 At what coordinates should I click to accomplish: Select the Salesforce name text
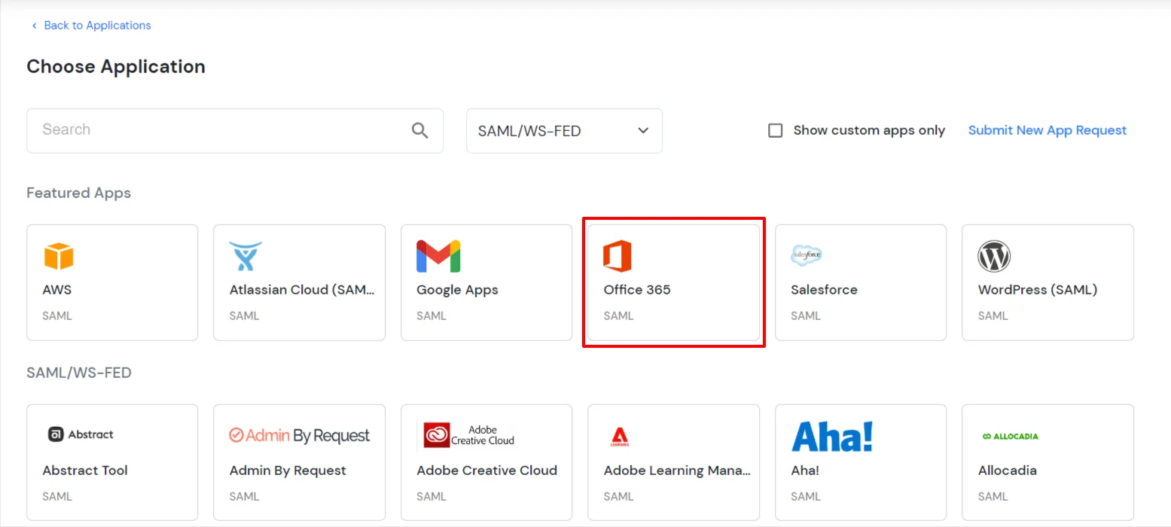point(824,289)
